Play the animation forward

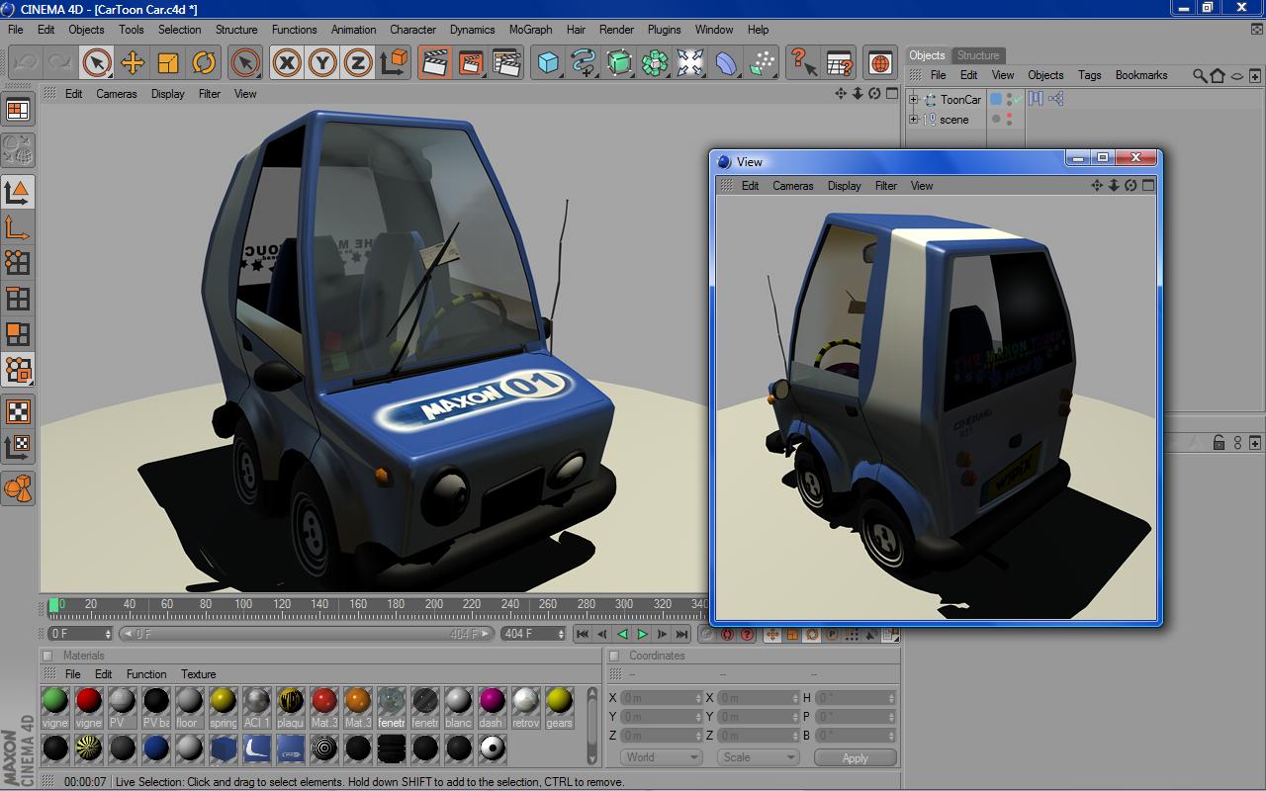coord(642,634)
